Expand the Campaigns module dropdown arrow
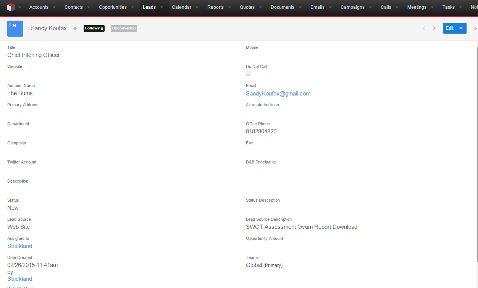This screenshot has width=478, height=288. (370, 7)
